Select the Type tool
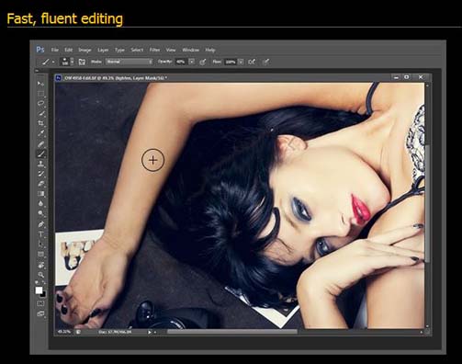This screenshot has height=364, width=462. tap(40, 234)
